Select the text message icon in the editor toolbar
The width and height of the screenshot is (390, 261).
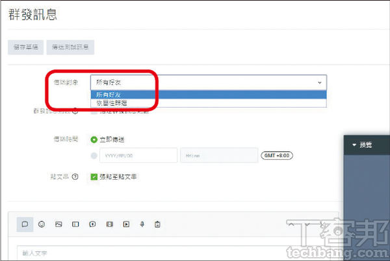click(25, 224)
